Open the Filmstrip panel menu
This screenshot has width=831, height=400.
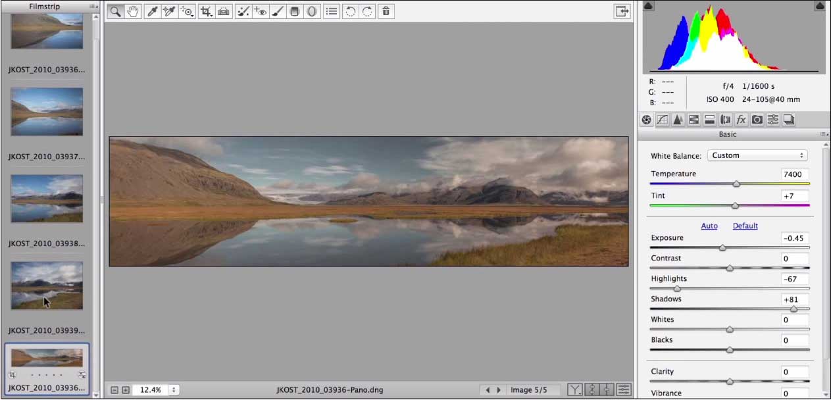(x=93, y=6)
